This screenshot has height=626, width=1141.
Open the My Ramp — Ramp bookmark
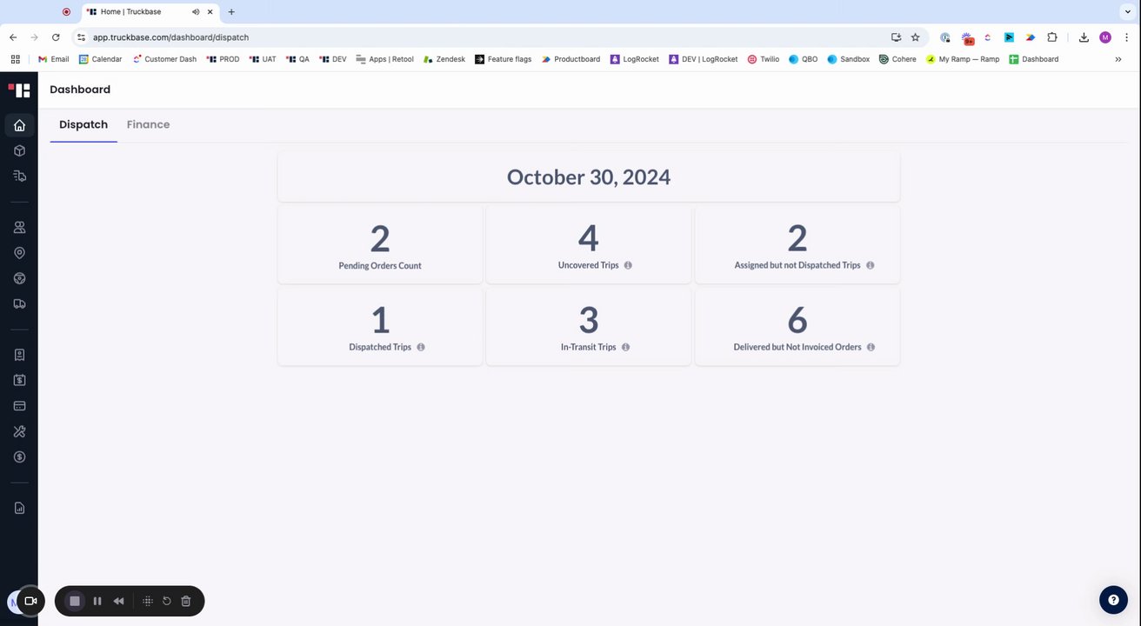pyautogui.click(x=963, y=59)
